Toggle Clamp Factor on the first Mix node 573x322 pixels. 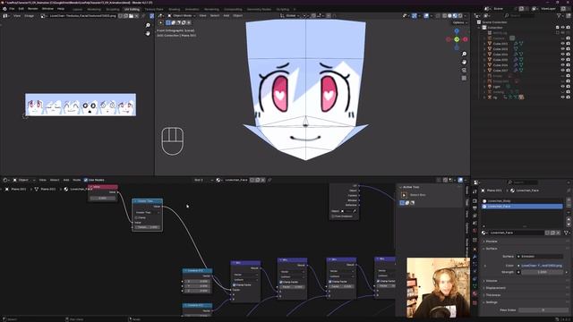click(x=235, y=284)
